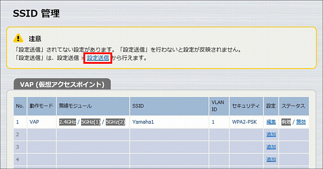Click the 注意 notice title
Image resolution: width=323 pixels, height=169 pixels.
35,39
